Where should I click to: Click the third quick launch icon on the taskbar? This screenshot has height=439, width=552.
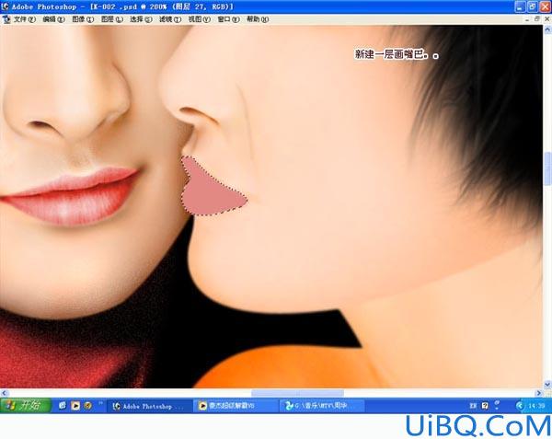pyautogui.click(x=87, y=406)
